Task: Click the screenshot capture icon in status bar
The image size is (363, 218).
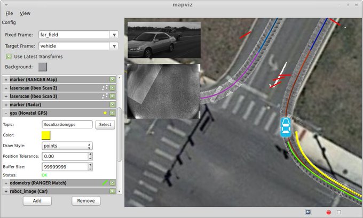Action: point(309,212)
